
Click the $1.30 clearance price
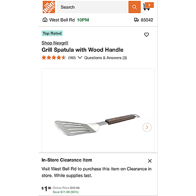46,189
